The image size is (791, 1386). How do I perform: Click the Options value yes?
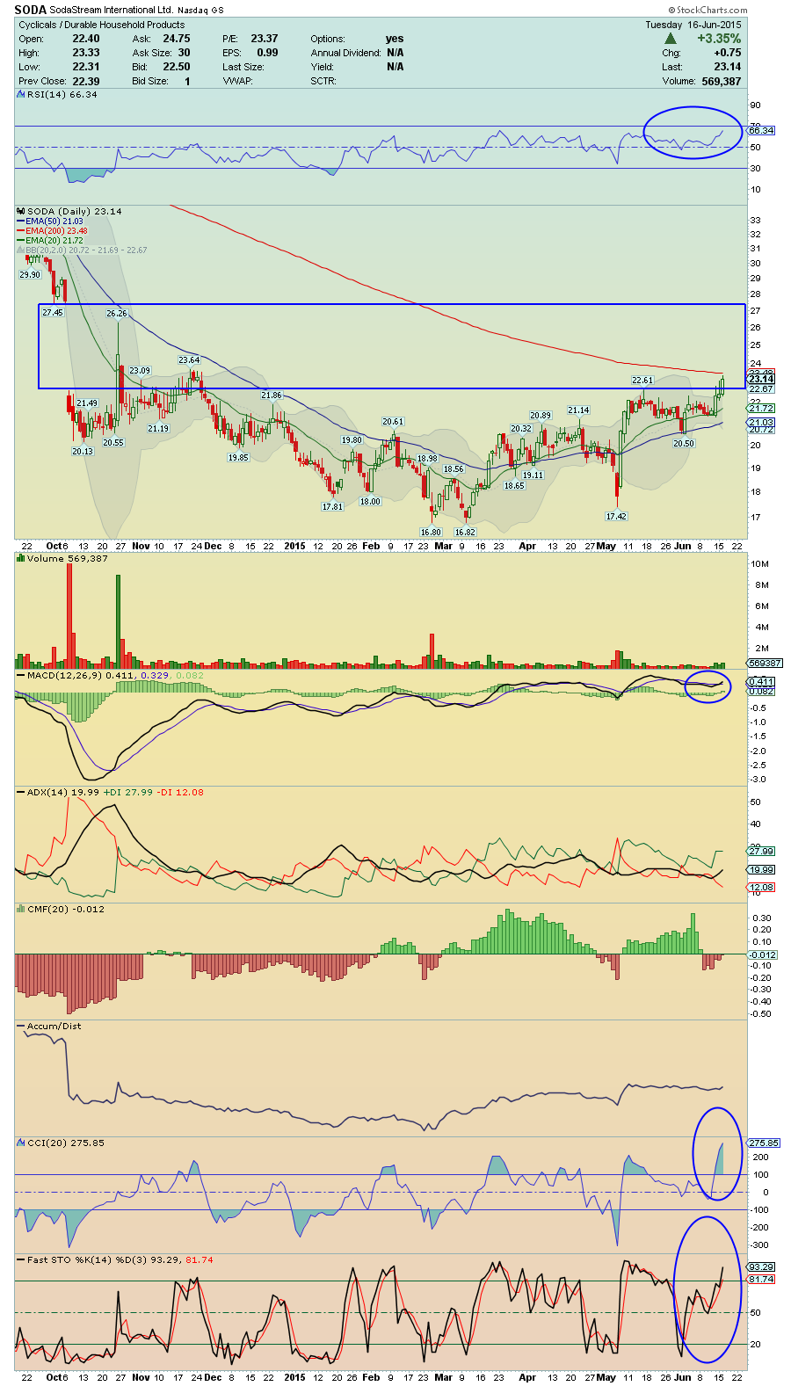click(395, 39)
